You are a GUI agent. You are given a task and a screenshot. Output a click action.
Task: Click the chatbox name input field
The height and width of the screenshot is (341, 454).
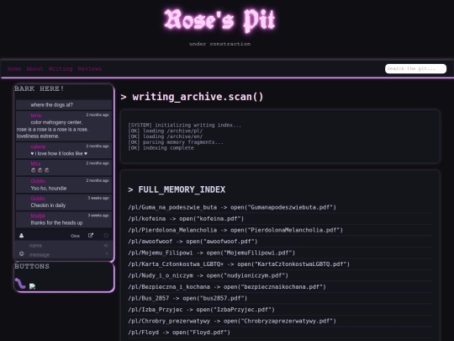coord(65,245)
